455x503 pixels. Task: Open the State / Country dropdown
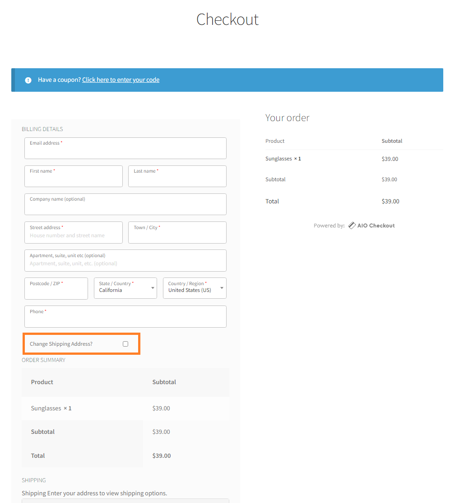(x=125, y=288)
